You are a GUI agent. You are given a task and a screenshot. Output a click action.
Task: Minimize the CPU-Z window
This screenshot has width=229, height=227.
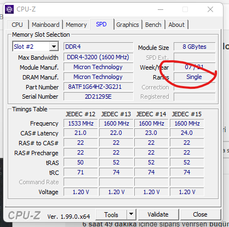pyautogui.click(x=161, y=9)
